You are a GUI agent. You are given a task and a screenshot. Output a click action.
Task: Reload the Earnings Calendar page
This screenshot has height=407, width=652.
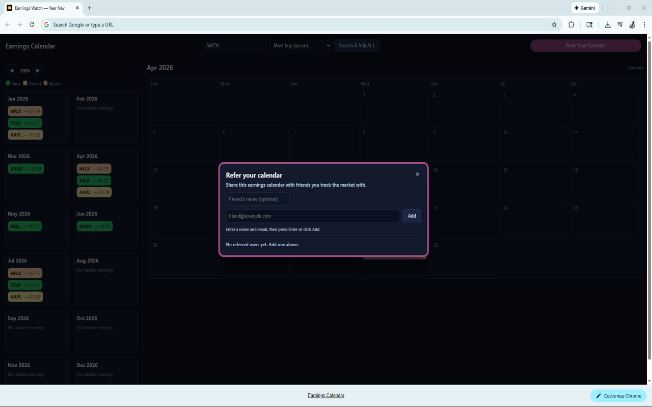click(32, 24)
